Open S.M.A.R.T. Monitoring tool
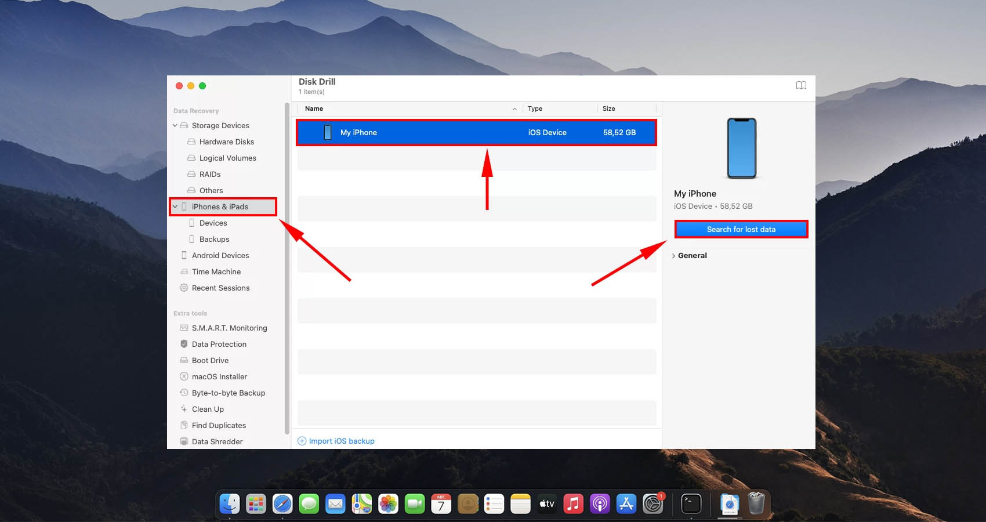 [229, 328]
